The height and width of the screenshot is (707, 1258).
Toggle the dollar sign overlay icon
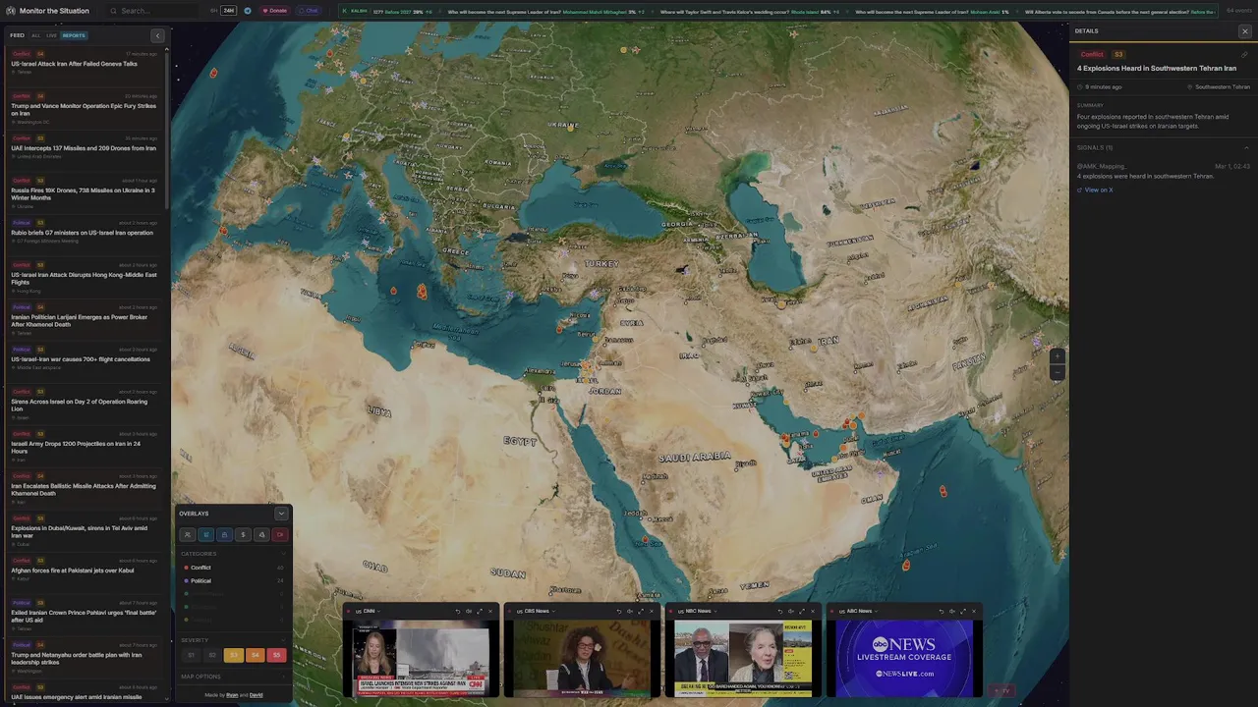click(x=243, y=534)
